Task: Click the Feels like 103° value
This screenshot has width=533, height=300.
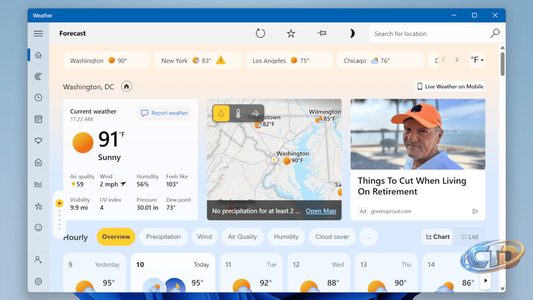Action: [x=172, y=185]
